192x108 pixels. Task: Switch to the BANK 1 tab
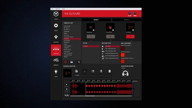pyautogui.click(x=96, y=20)
